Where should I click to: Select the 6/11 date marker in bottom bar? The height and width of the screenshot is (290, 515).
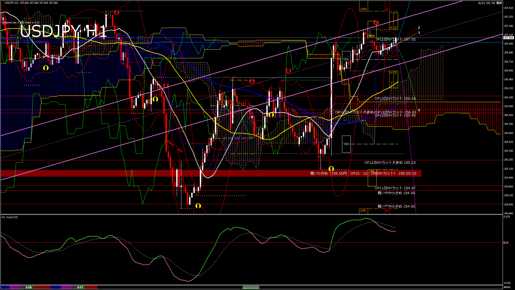click(80, 287)
